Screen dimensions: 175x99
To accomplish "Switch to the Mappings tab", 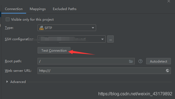I will click(x=38, y=9).
